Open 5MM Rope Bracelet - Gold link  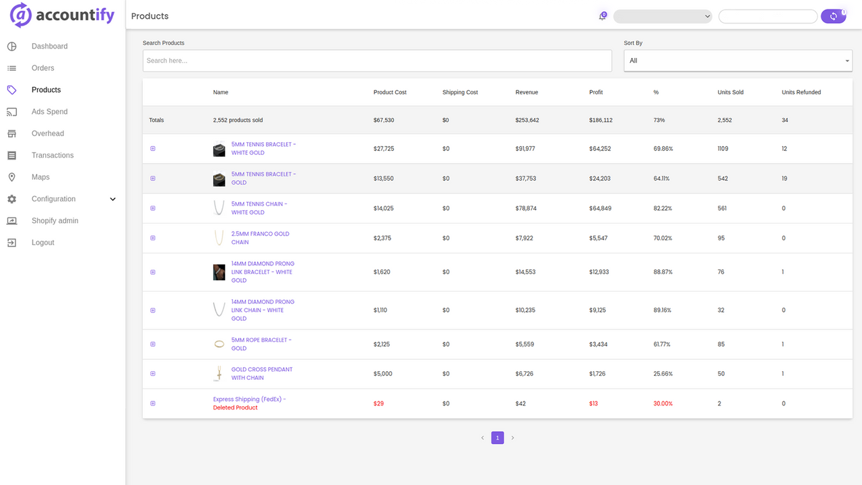(262, 344)
